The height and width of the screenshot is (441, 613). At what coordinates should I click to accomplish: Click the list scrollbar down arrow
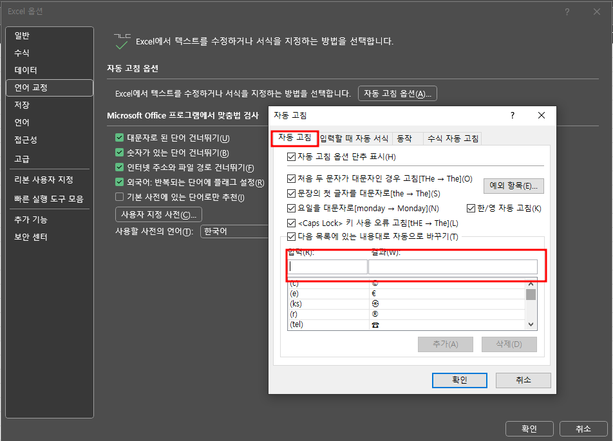531,324
